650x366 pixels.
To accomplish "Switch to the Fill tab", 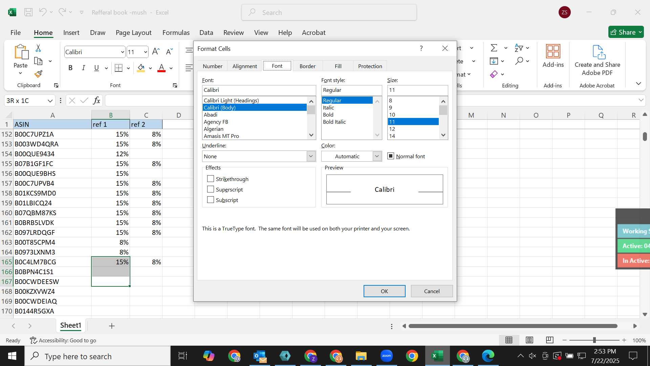I will [x=338, y=66].
